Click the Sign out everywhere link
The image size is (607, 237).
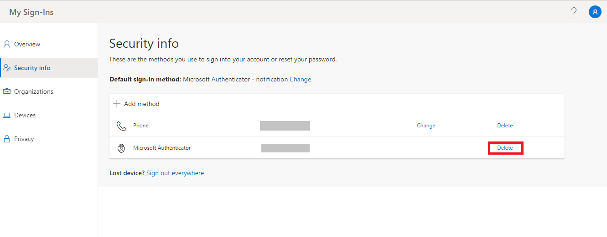pyautogui.click(x=175, y=173)
